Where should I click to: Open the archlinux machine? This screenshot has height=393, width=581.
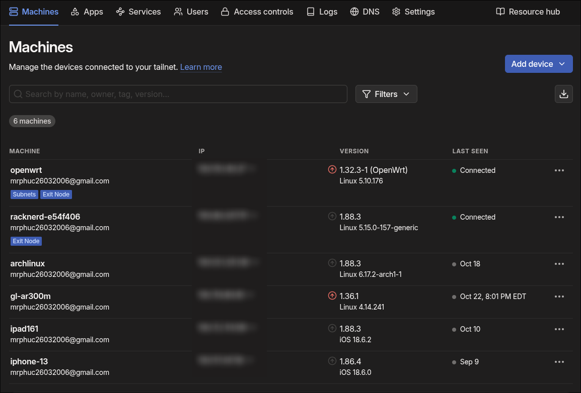pyautogui.click(x=27, y=264)
